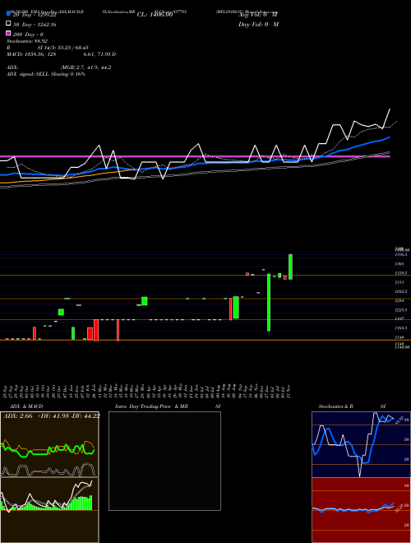Click the 1339.5 price axis label
The width and height of the screenshot is (411, 543).
(x=401, y=273)
